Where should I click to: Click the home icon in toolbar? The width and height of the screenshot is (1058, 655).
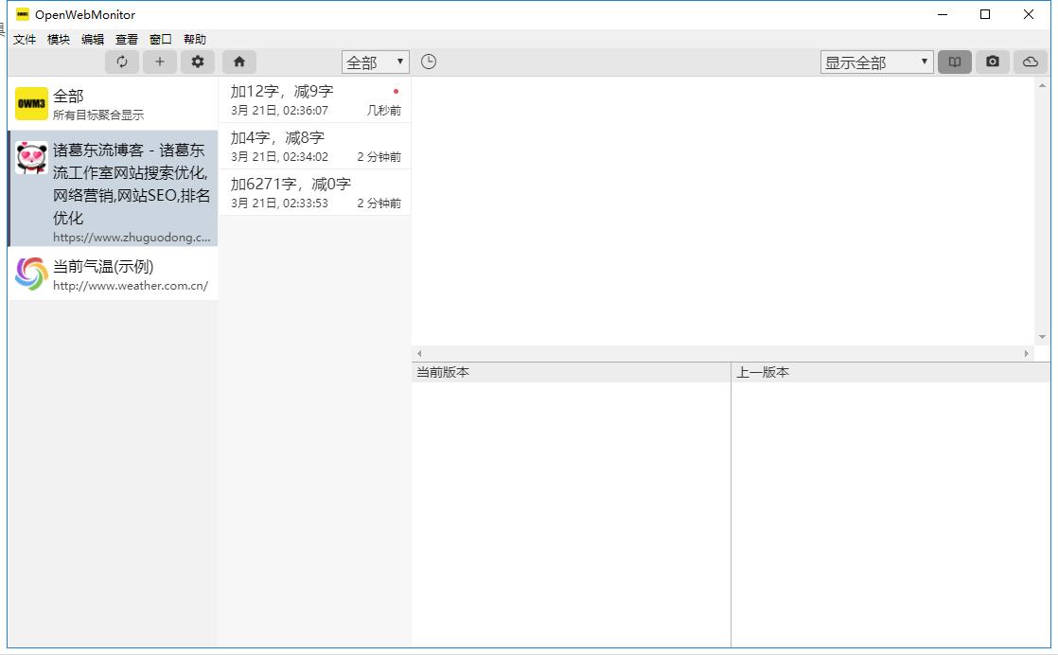[x=239, y=62]
